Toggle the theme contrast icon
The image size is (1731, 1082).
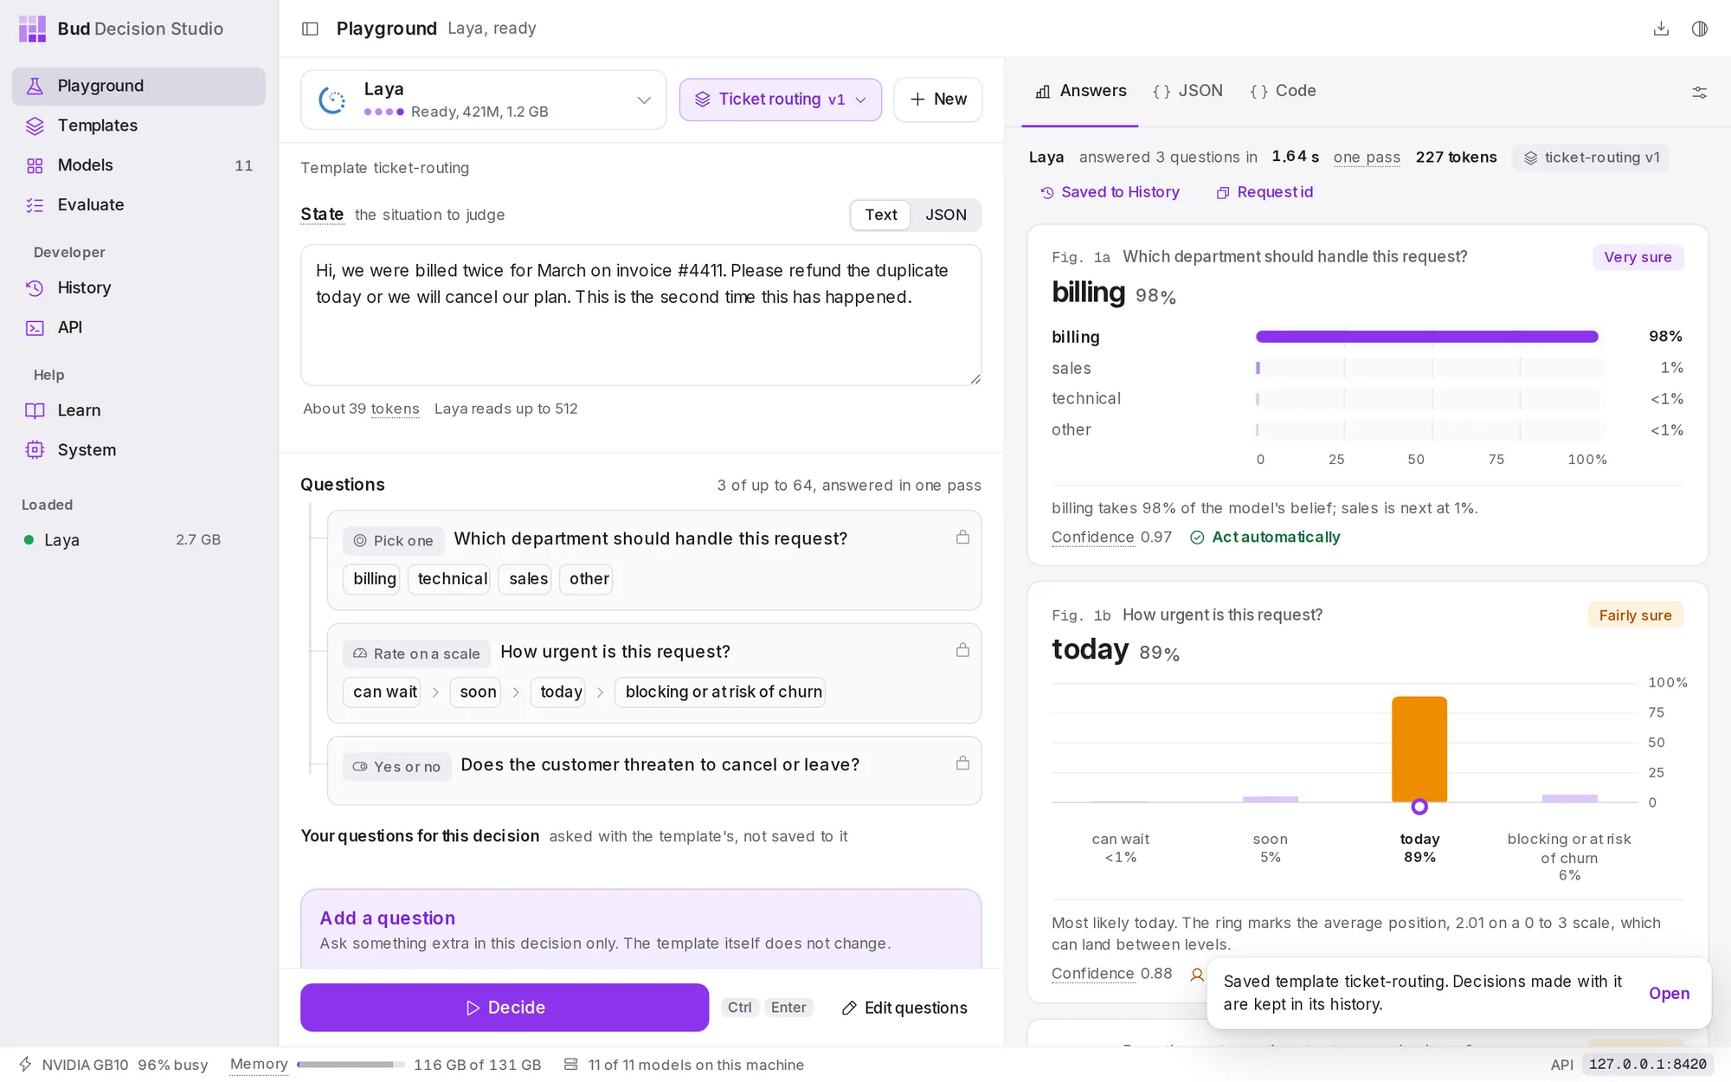click(x=1700, y=29)
